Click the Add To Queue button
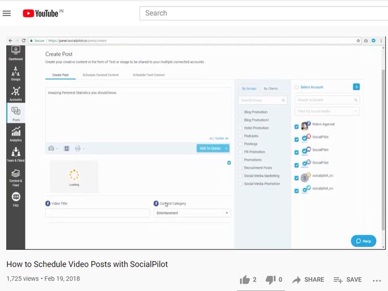The width and height of the screenshot is (388, 291). 210,148
